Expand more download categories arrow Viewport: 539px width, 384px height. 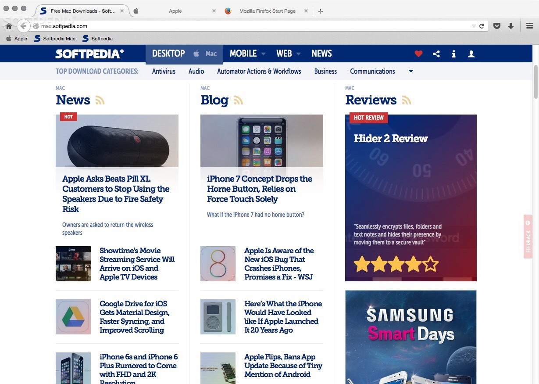click(411, 71)
